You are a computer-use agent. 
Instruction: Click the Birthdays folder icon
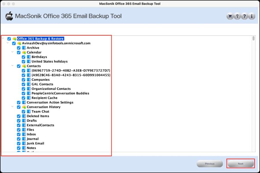pyautogui.click(x=29, y=57)
